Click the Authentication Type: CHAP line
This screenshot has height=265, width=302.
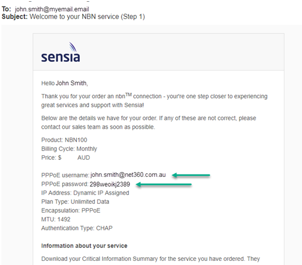point(77,228)
